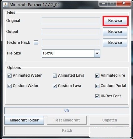Click the Java icon in title bar
Image resolution: width=133 pixels, height=139 pixels.
coord(5,5)
